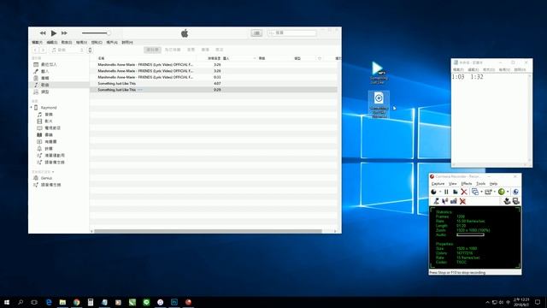Open the options dots on the 0:29 song

140,90
